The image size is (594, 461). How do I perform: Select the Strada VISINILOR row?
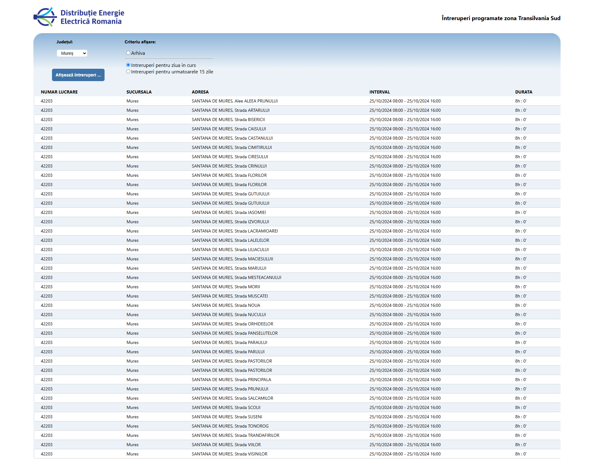pos(229,454)
